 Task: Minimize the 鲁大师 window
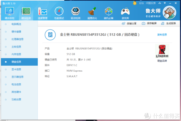[170, 3]
